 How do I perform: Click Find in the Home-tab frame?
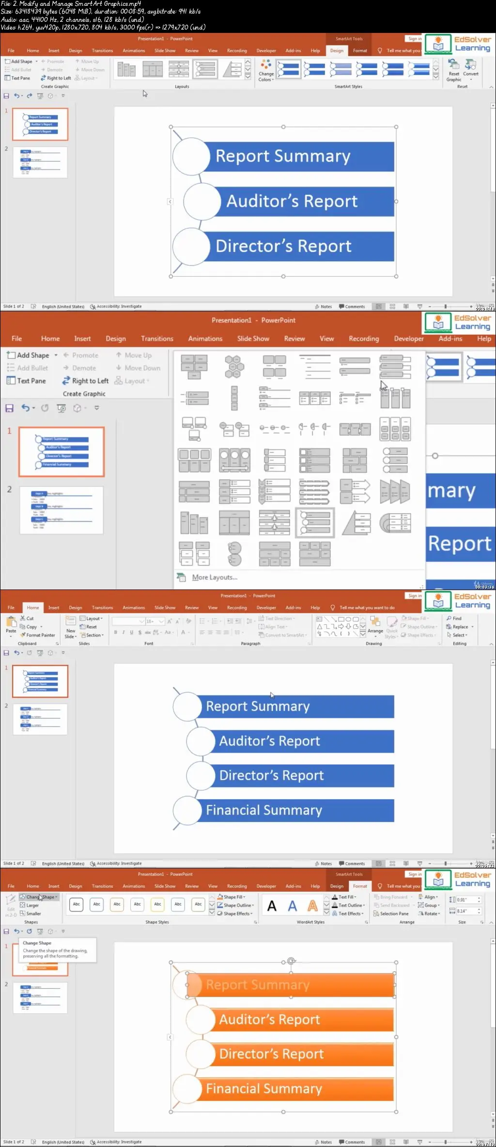454,619
